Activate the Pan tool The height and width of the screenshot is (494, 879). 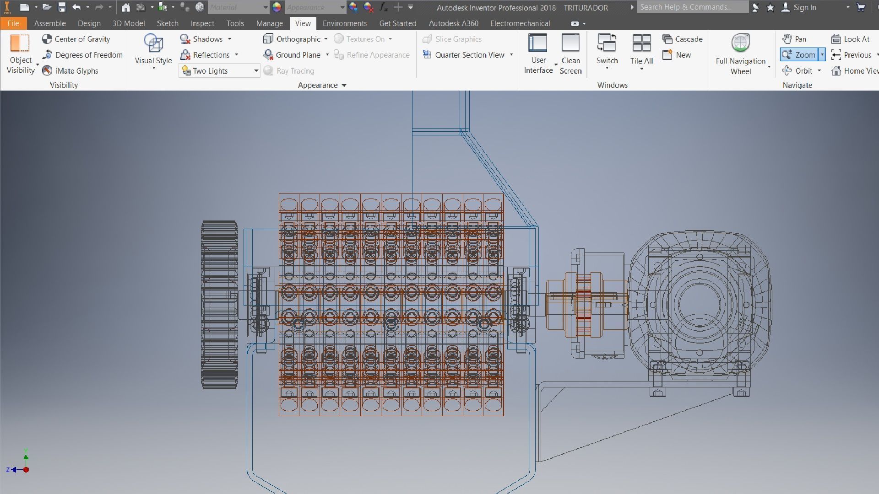tap(794, 39)
